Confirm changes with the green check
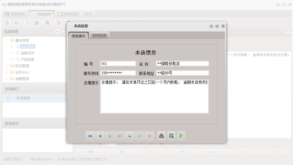The width and height of the screenshot is (293, 165). click(x=140, y=136)
